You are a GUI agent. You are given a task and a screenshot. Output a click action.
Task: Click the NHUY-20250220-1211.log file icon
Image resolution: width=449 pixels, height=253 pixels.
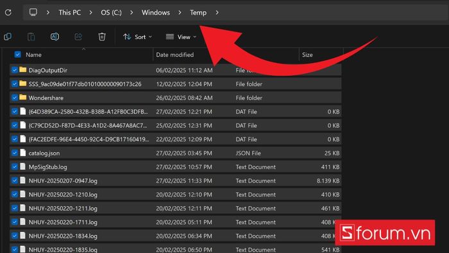pos(23,207)
